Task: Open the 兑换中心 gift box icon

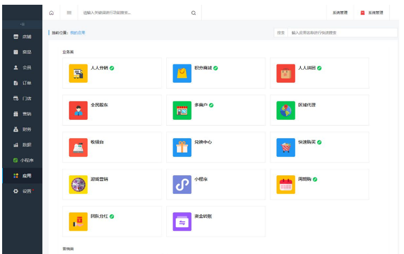Action: (x=182, y=147)
